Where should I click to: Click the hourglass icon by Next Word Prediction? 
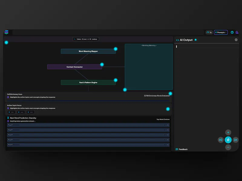[x=8, y=118]
